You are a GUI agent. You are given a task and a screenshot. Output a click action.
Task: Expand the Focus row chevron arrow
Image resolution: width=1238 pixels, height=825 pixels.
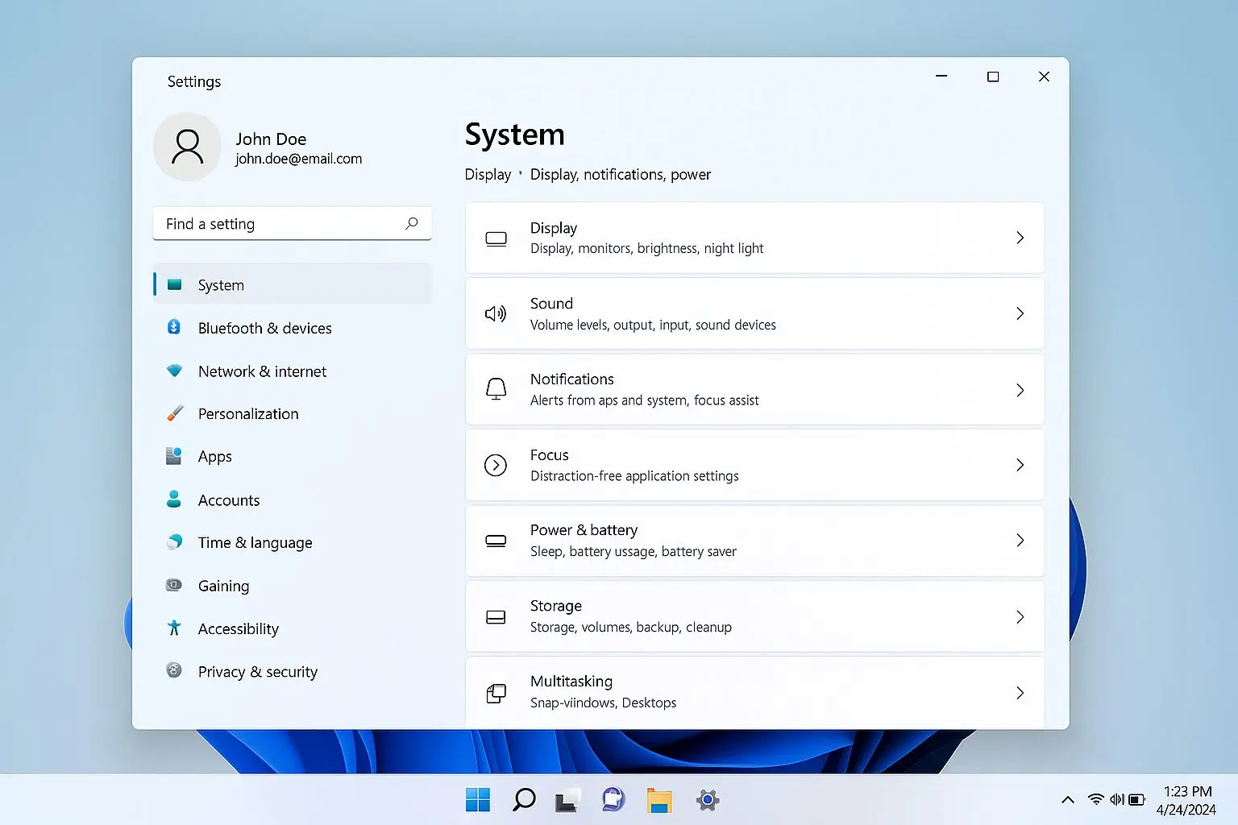point(1020,465)
